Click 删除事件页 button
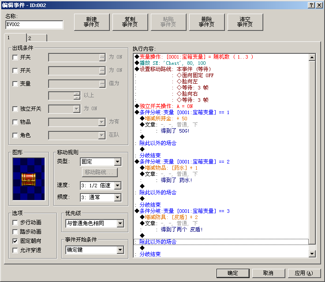 [207, 22]
